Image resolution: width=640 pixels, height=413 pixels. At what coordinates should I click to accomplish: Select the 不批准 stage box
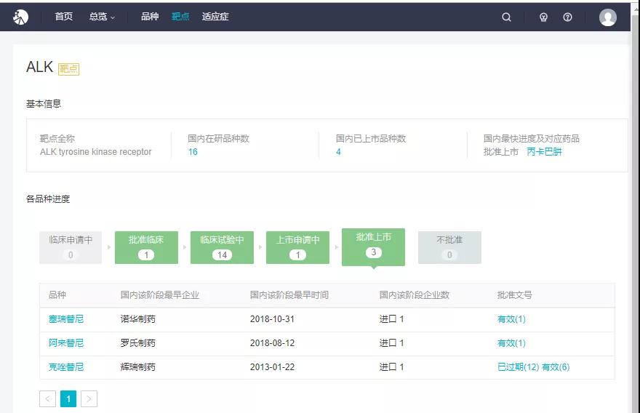pos(449,247)
